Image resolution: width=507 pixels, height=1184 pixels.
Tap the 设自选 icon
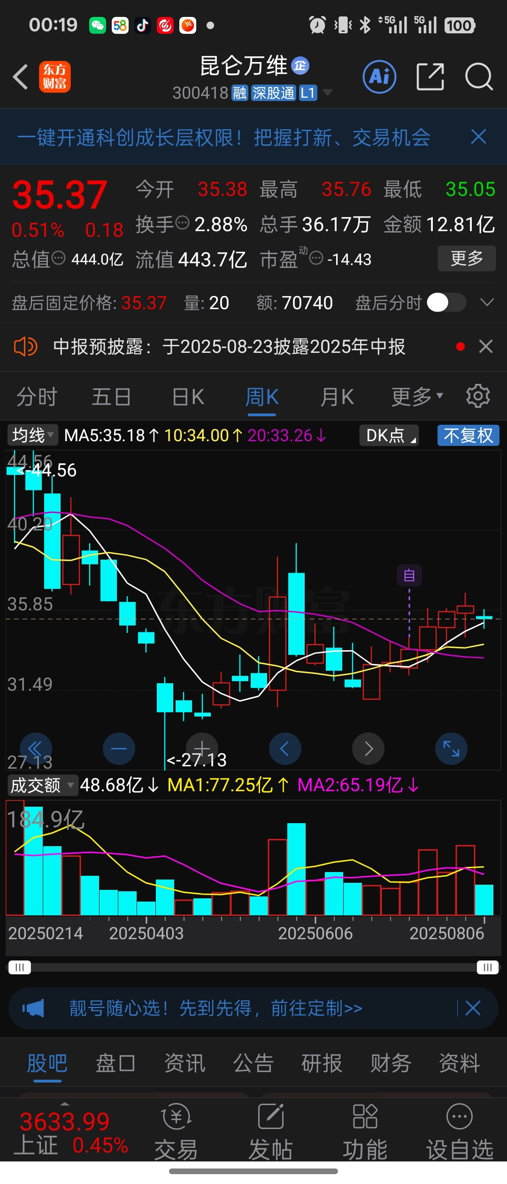click(460, 1116)
